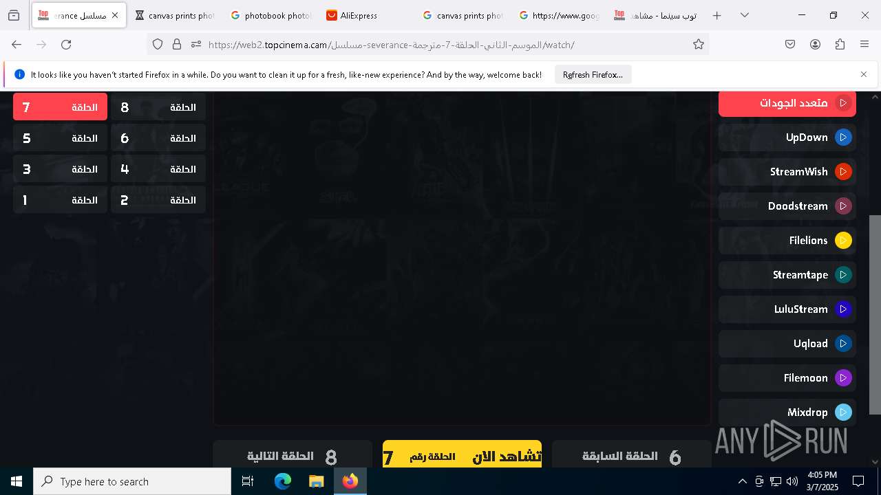
Task: Click تشاهد الان episode 7 banner
Action: tap(462, 454)
